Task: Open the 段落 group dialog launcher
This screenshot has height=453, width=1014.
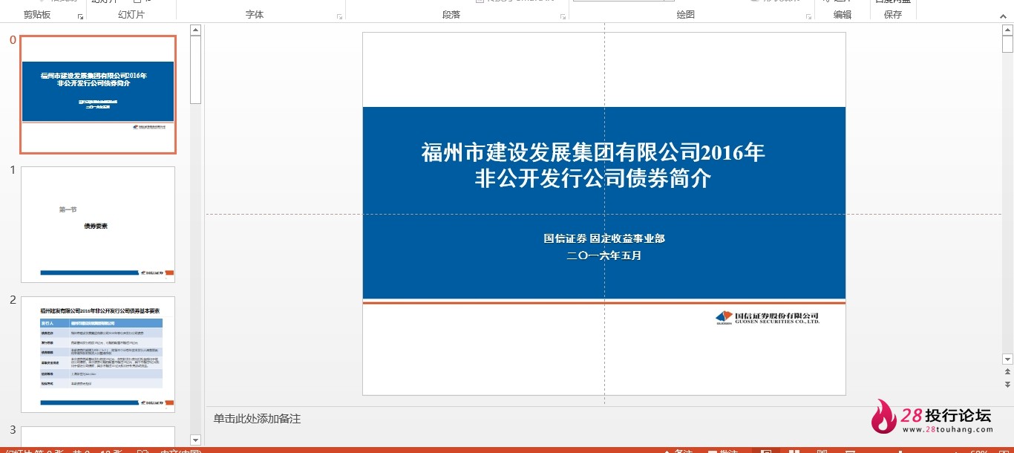Action: [563, 16]
